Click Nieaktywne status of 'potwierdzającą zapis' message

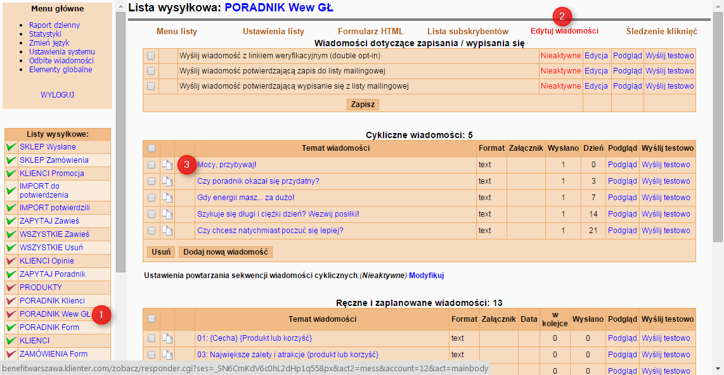tap(560, 71)
